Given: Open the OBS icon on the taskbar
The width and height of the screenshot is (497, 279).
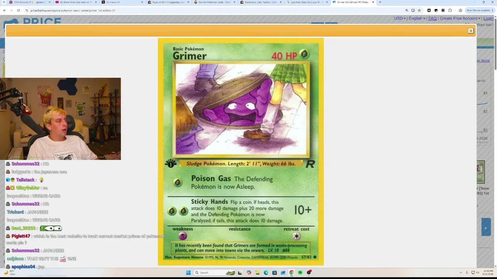Looking at the screenshot, I should pyautogui.click(x=309, y=273).
